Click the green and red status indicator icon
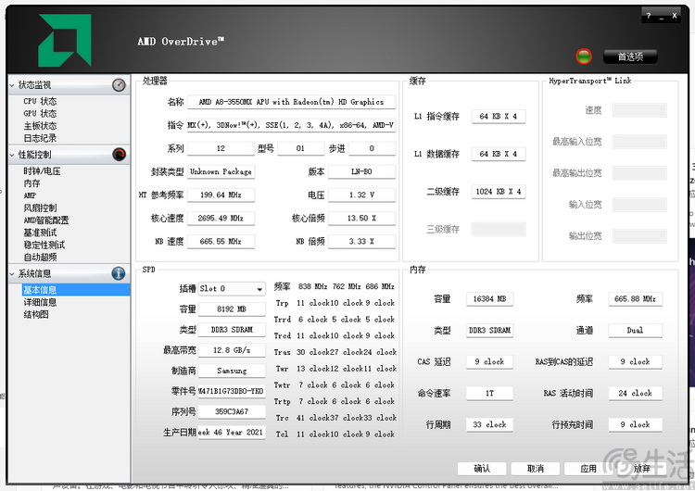This screenshot has height=491, width=695. click(x=584, y=57)
